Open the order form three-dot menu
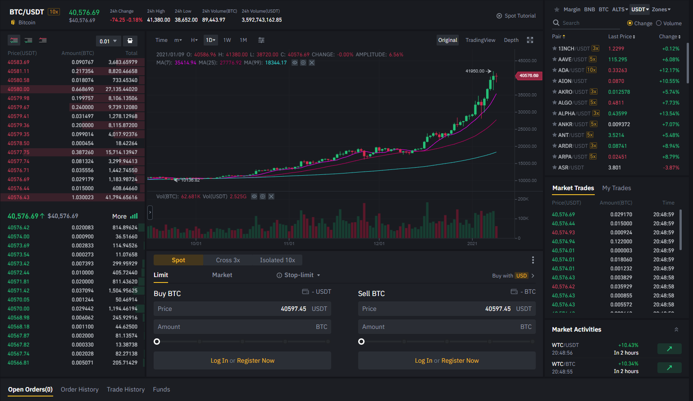Screen dimensions: 693x401 tap(533, 260)
